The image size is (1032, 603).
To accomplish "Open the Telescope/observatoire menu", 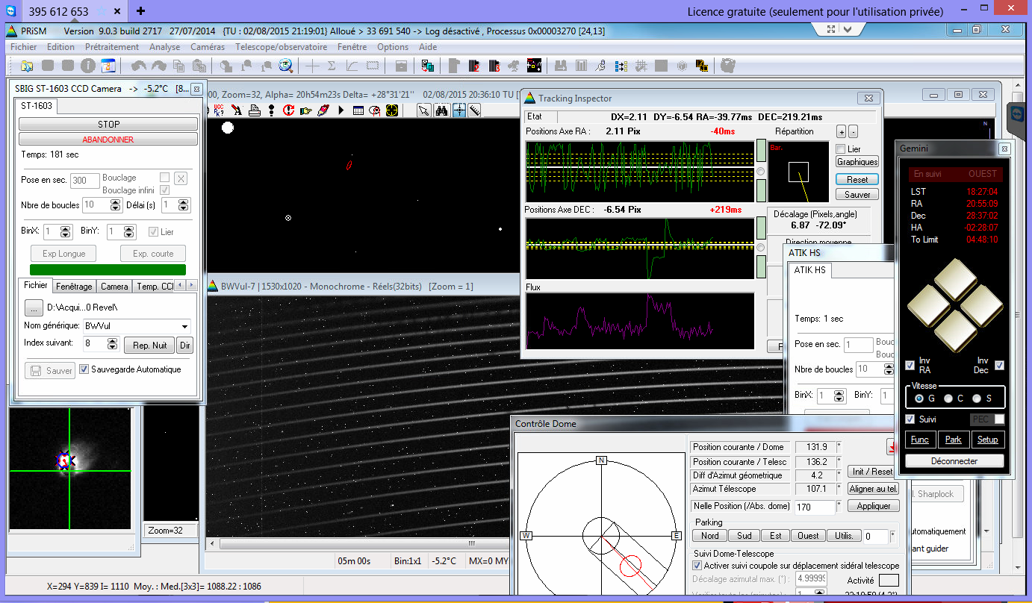I will click(281, 46).
